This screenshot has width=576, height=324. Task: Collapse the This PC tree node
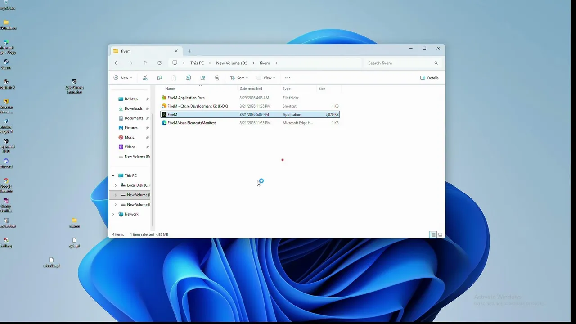tap(113, 176)
